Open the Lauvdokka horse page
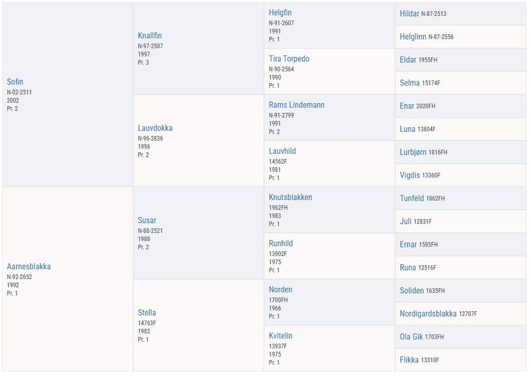The image size is (531, 376). point(155,128)
